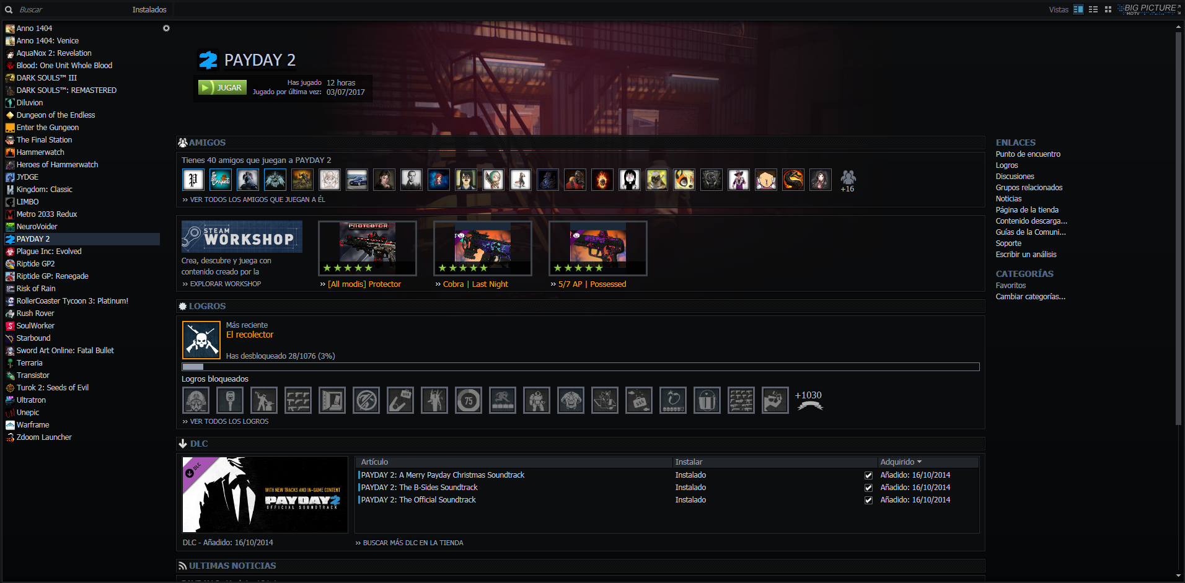Click the Plague Inc: Evolved icon
Viewport: 1185px width, 583px height.
[10, 252]
